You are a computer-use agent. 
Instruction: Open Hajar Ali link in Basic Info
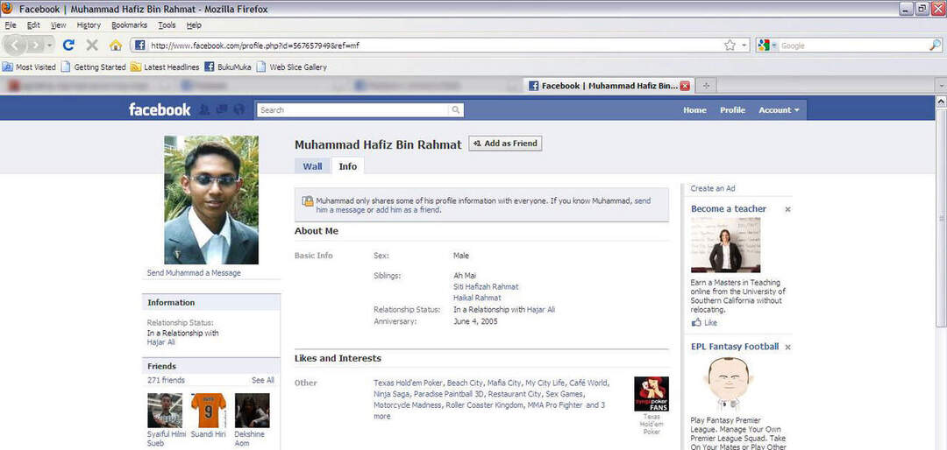pos(540,310)
